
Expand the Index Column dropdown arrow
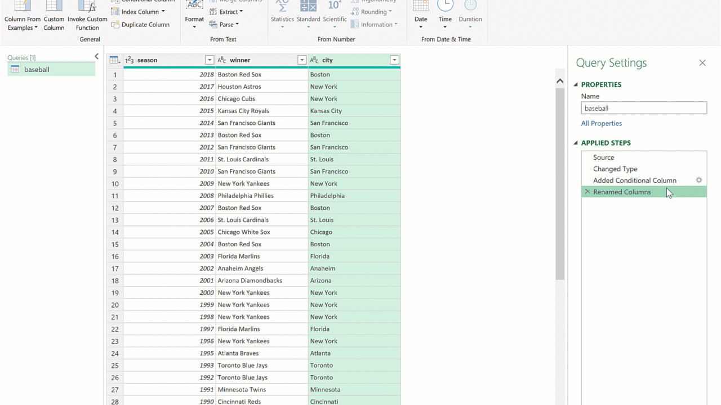(x=163, y=12)
